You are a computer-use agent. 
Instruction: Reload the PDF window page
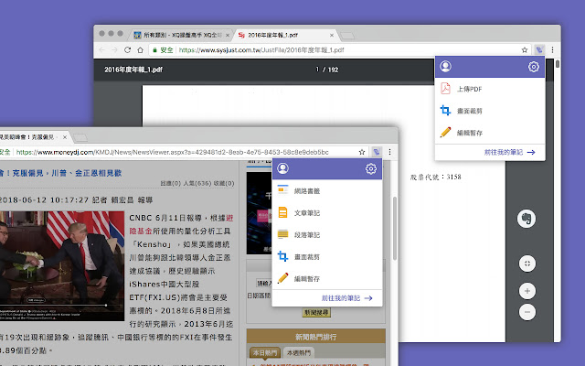pyautogui.click(x=127, y=49)
